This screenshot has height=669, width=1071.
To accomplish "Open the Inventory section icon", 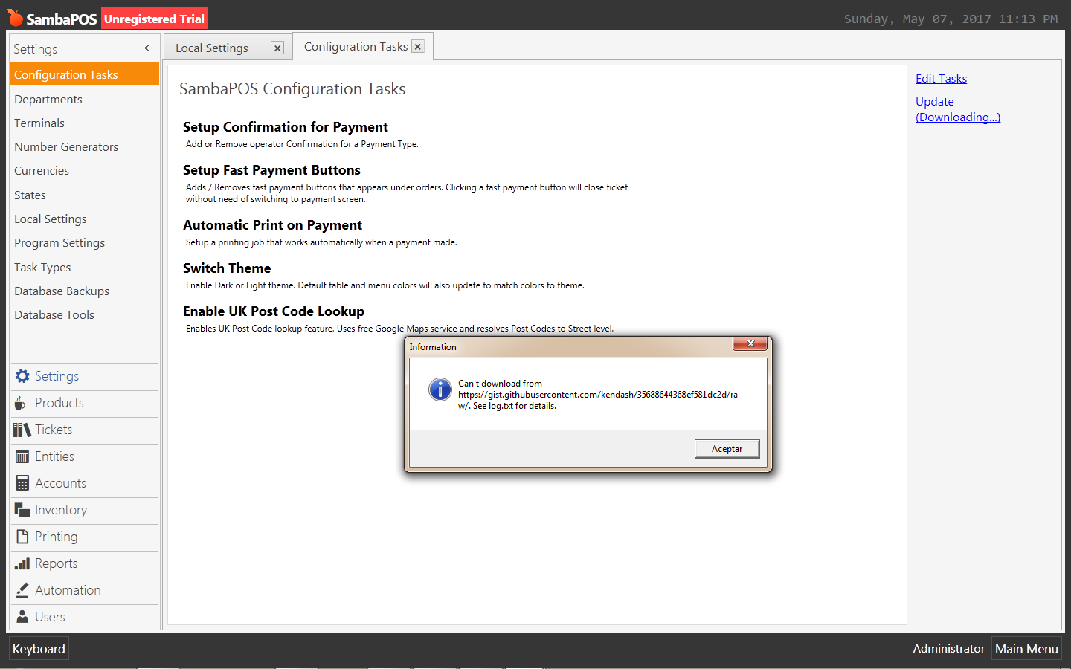I will (22, 510).
